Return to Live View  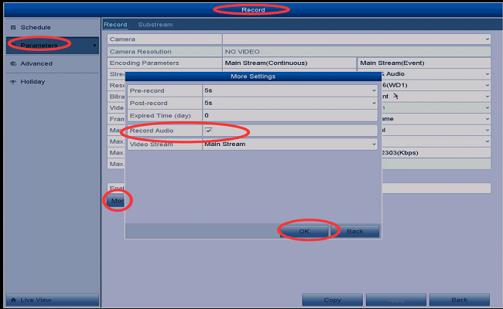[x=53, y=300]
